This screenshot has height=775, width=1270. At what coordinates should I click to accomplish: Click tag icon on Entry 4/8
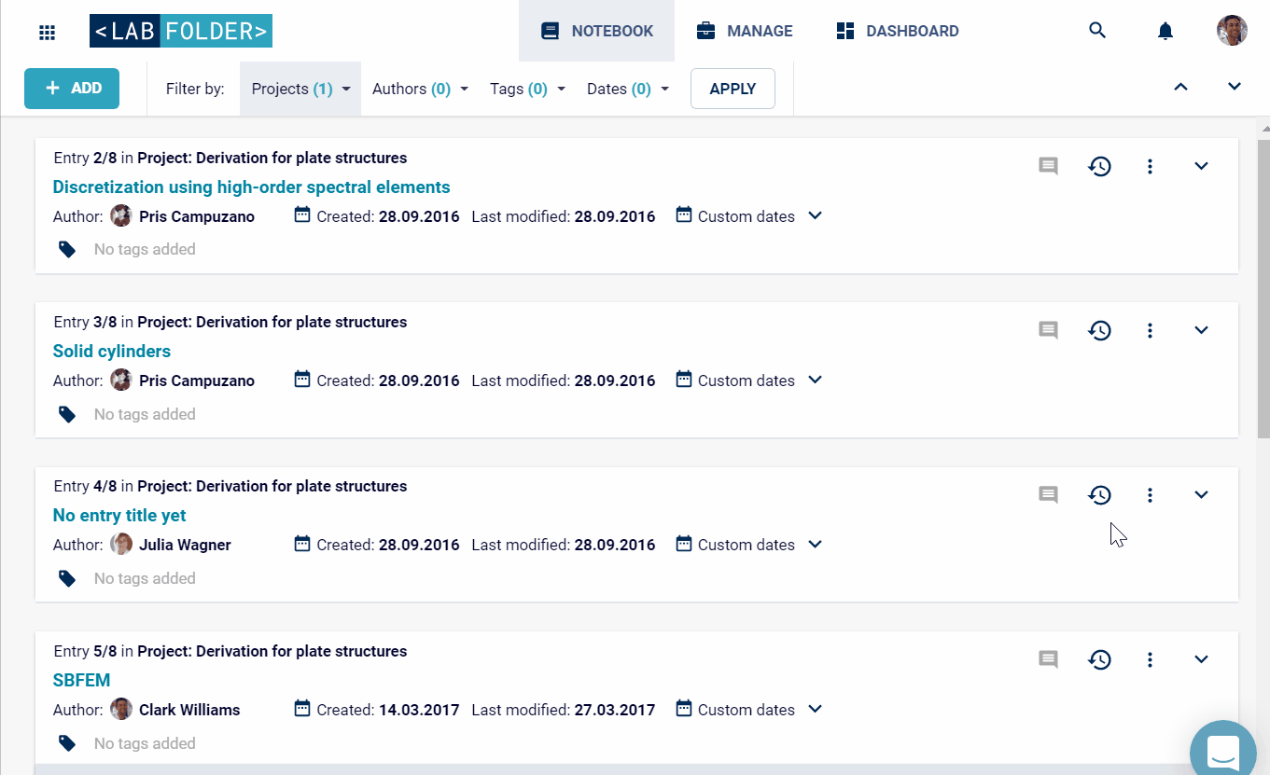[67, 578]
